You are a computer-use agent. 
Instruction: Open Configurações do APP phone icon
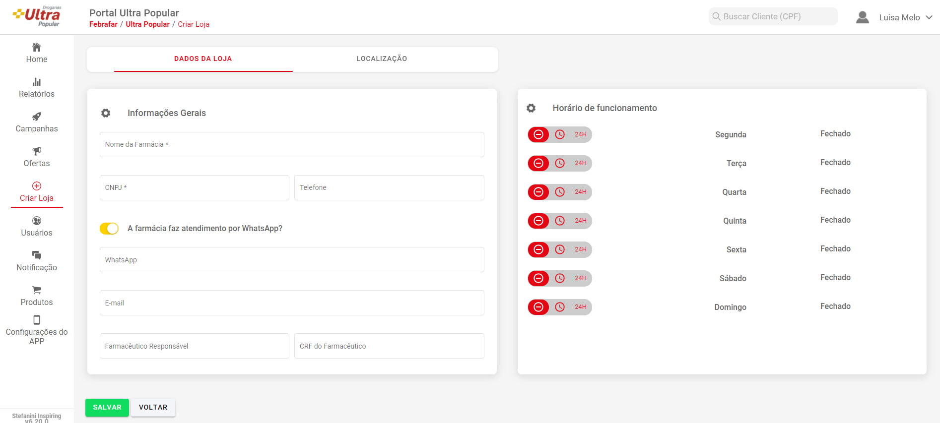37,320
